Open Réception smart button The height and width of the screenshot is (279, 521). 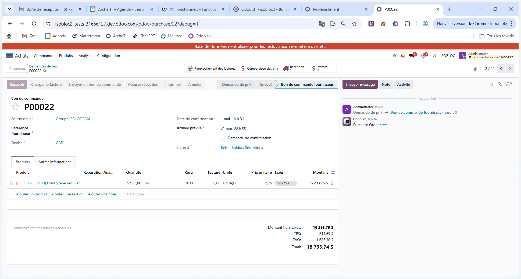tap(295, 69)
